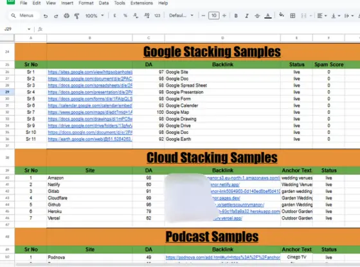Open the podnova.com backlink
Screen dimensions: 360x267
pos(223,257)
